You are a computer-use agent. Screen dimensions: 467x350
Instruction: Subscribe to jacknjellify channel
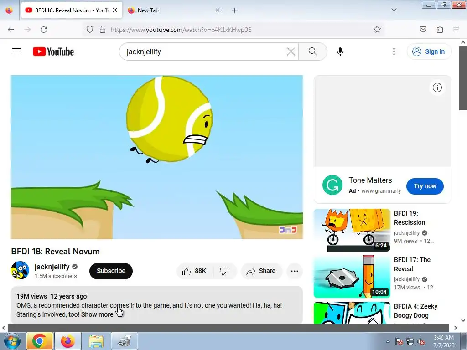tap(111, 271)
